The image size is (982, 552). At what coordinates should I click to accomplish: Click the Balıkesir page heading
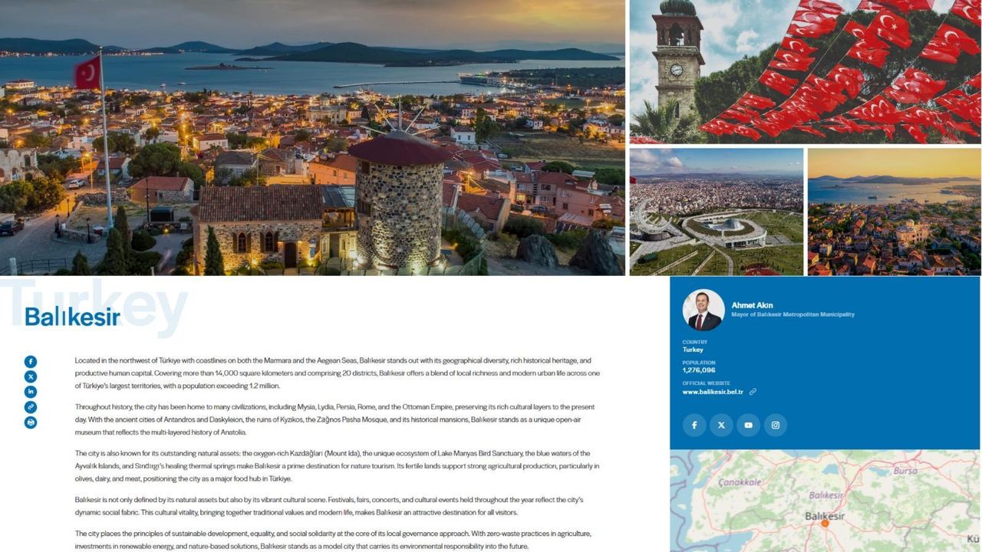(x=73, y=317)
